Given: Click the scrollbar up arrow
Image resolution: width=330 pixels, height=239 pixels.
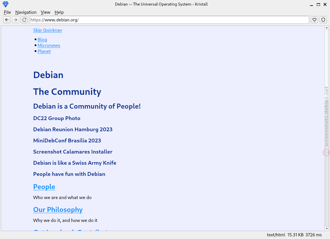Looking at the screenshot, I should tap(327, 28).
